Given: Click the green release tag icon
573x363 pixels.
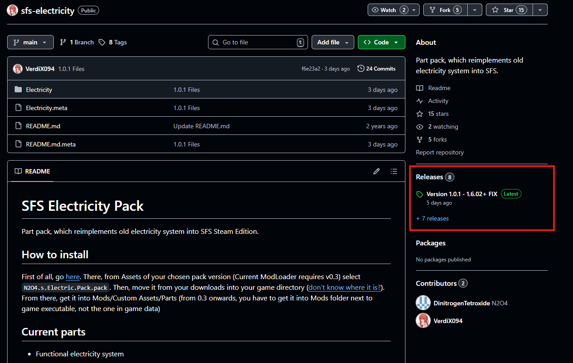Looking at the screenshot, I should pyautogui.click(x=420, y=194).
